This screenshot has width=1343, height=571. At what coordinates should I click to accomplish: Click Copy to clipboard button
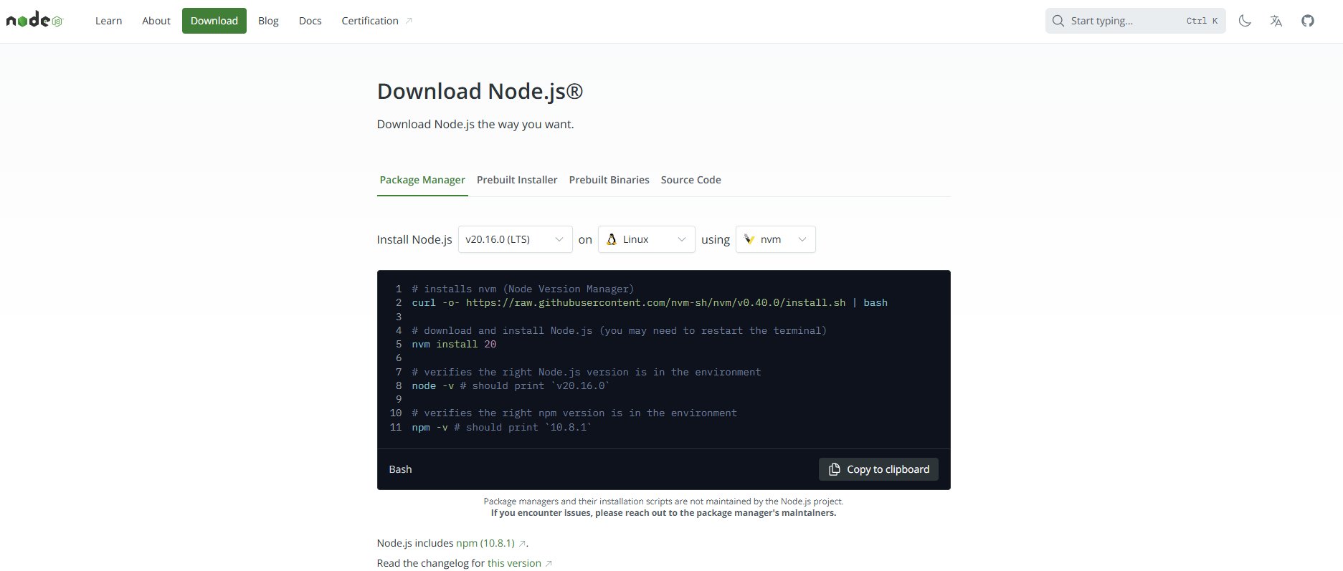click(x=878, y=469)
